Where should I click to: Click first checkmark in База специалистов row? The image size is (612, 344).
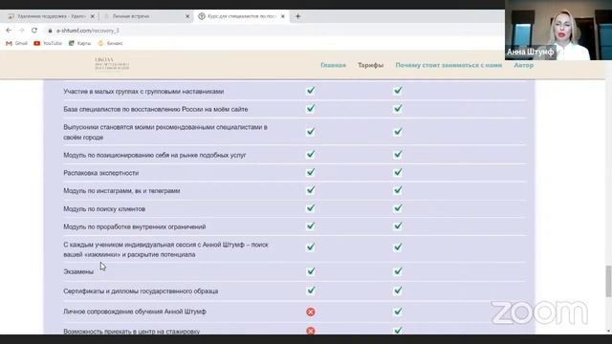click(311, 108)
